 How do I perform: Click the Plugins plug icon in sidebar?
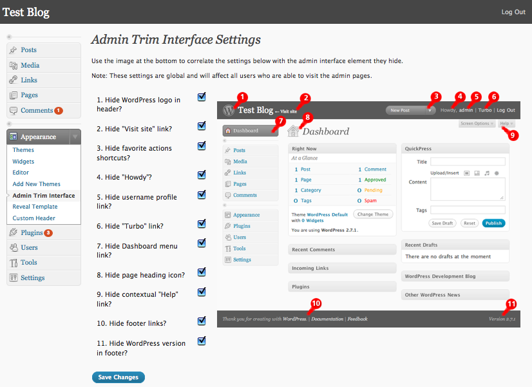14,232
